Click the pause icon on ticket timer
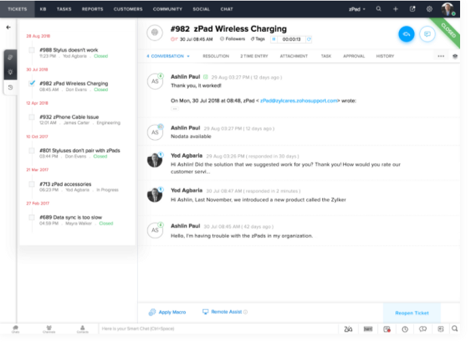475x352 pixels. (274, 39)
